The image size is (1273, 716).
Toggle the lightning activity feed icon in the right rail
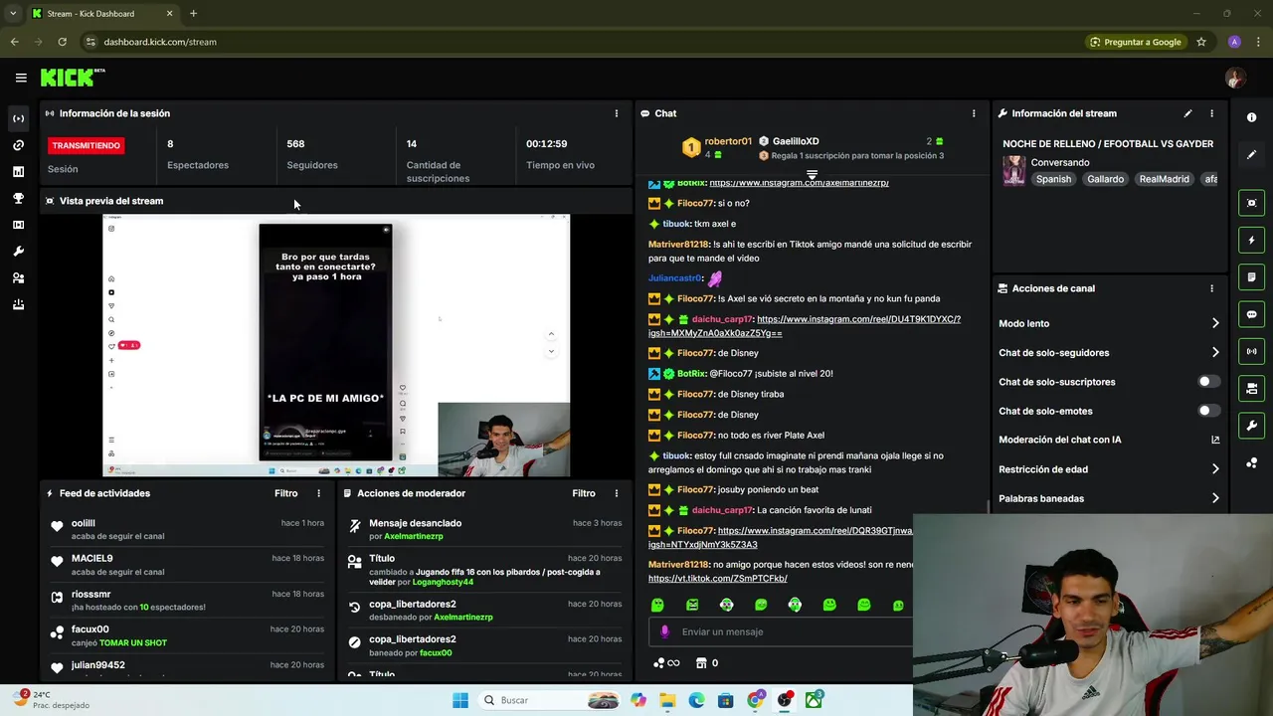pyautogui.click(x=1251, y=240)
